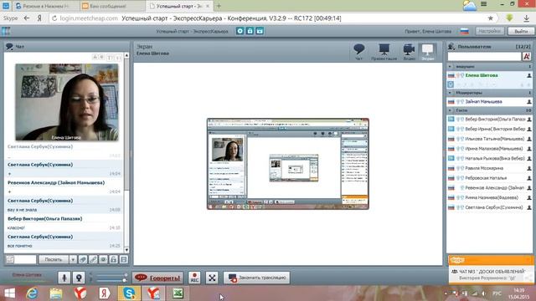Open the browser hamburger menu

pyautogui.click(x=484, y=4)
